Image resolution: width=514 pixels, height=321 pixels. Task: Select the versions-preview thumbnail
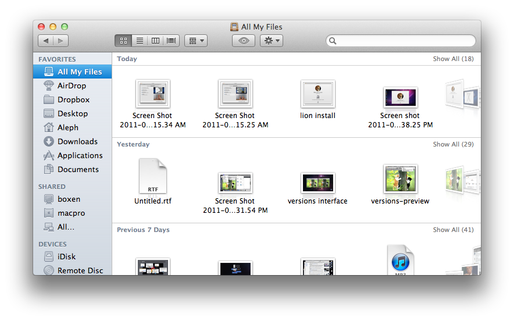(x=400, y=179)
